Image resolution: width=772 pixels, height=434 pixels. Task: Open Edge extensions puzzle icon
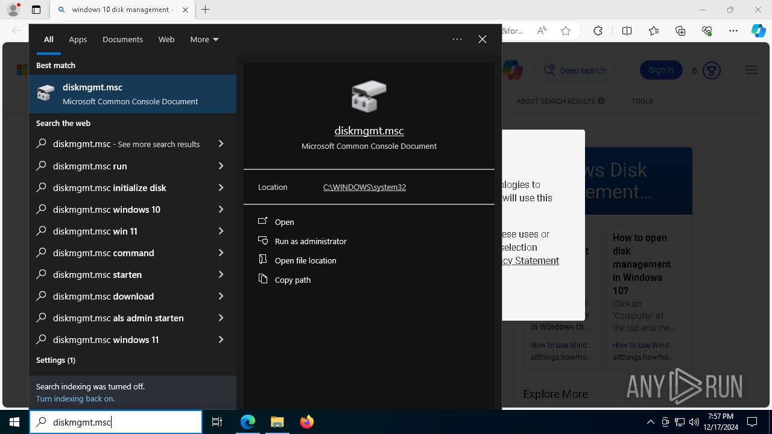click(x=598, y=31)
